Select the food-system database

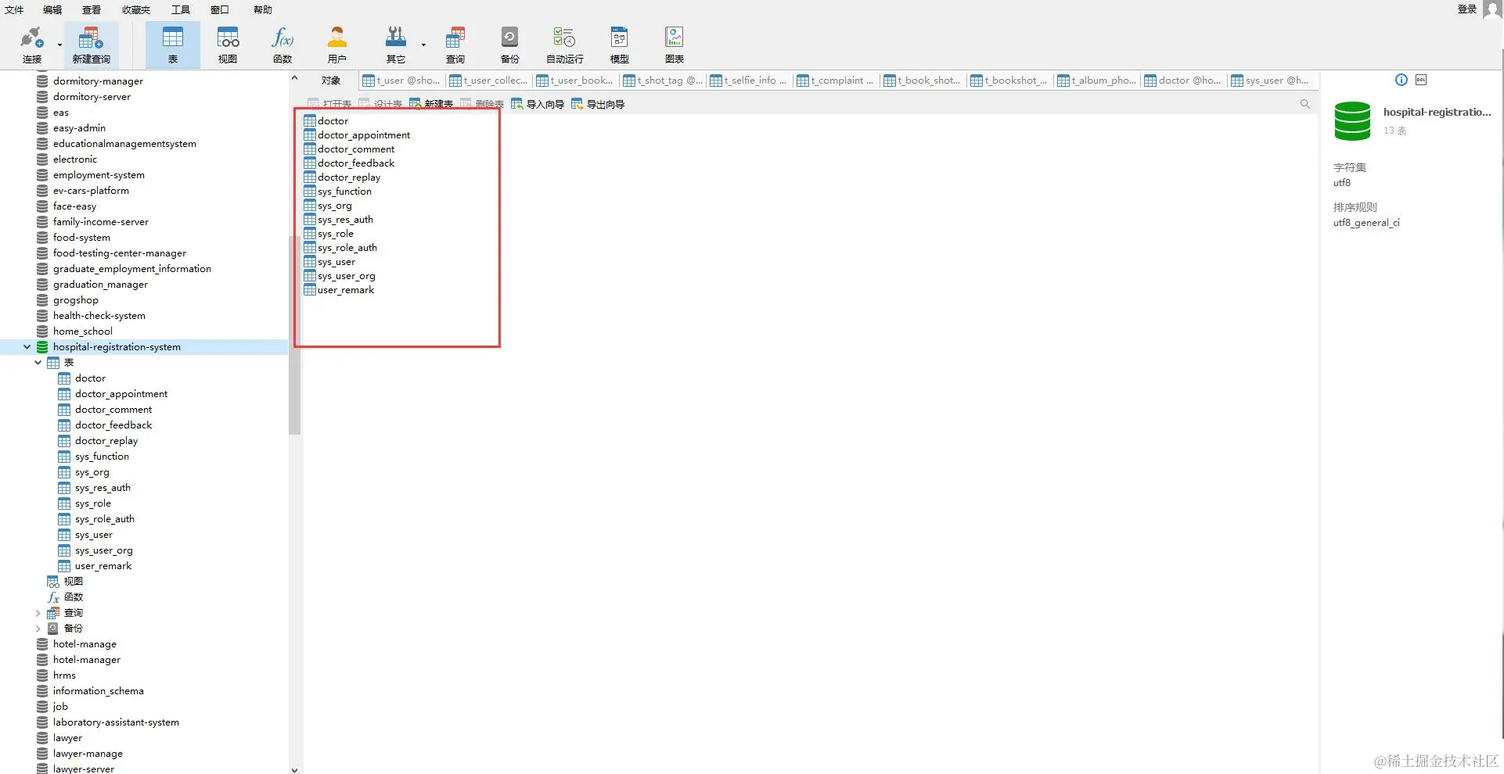point(81,238)
